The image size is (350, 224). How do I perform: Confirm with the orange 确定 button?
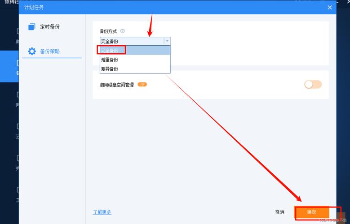(312, 212)
